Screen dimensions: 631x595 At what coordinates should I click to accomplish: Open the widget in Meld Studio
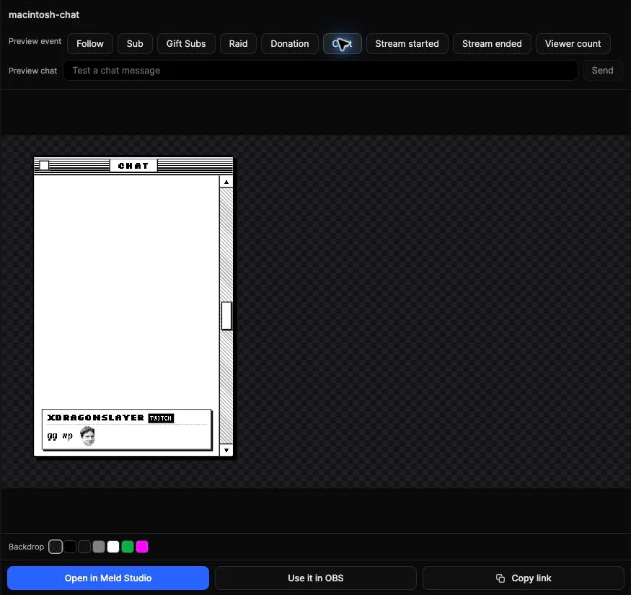(x=108, y=578)
